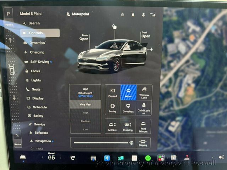Screen dimensions: 227x170
Task: Open the Arcade joystick icon
Action: [187, 157]
